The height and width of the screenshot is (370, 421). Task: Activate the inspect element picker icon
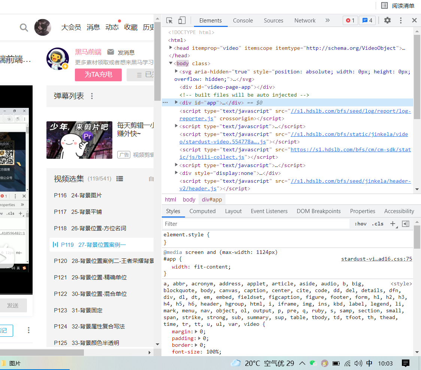[169, 20]
